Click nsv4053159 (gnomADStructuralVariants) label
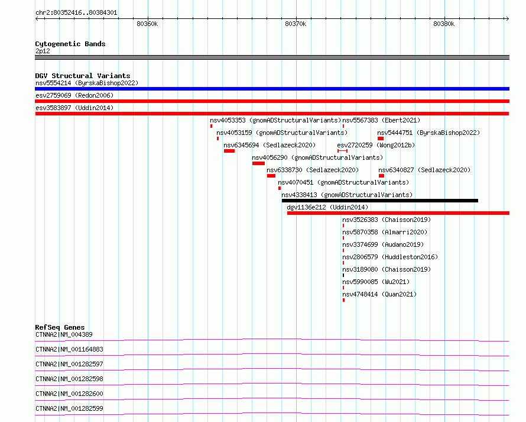Viewport: 526px width, 422px height. click(x=282, y=133)
